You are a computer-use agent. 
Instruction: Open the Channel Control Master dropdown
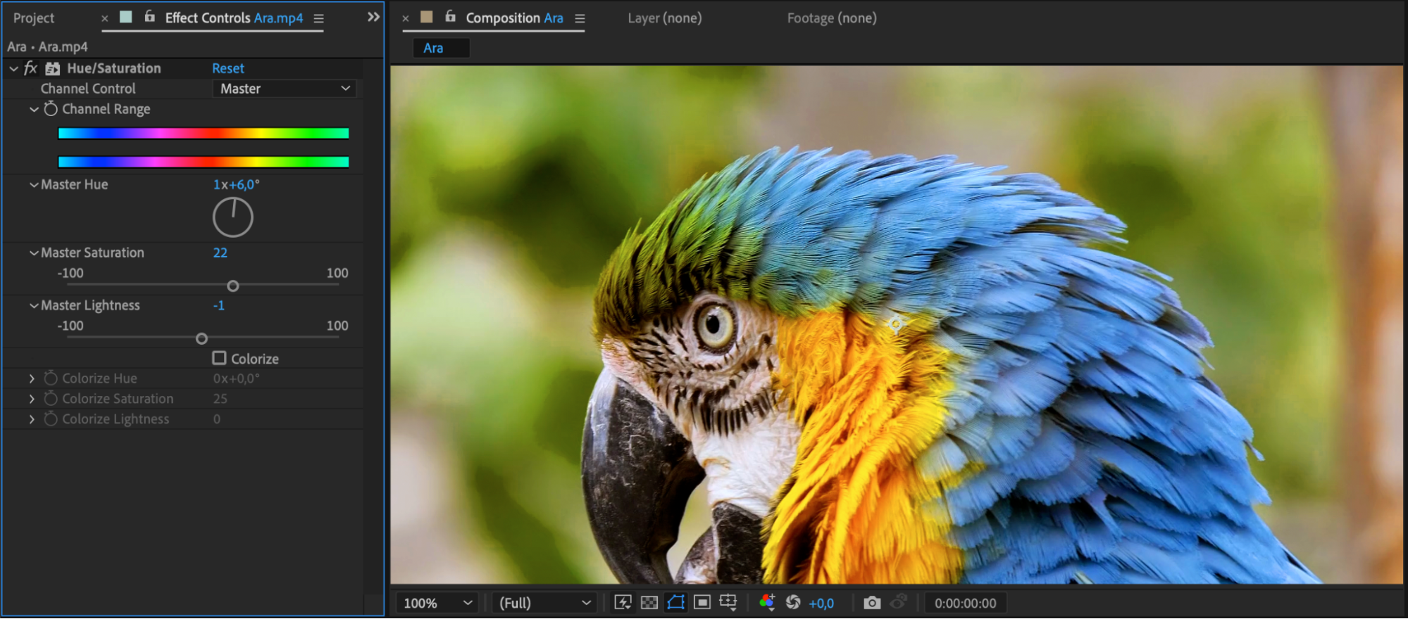click(285, 89)
